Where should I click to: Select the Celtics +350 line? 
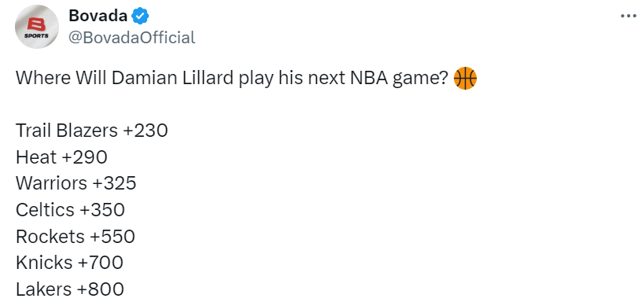pyautogui.click(x=70, y=210)
